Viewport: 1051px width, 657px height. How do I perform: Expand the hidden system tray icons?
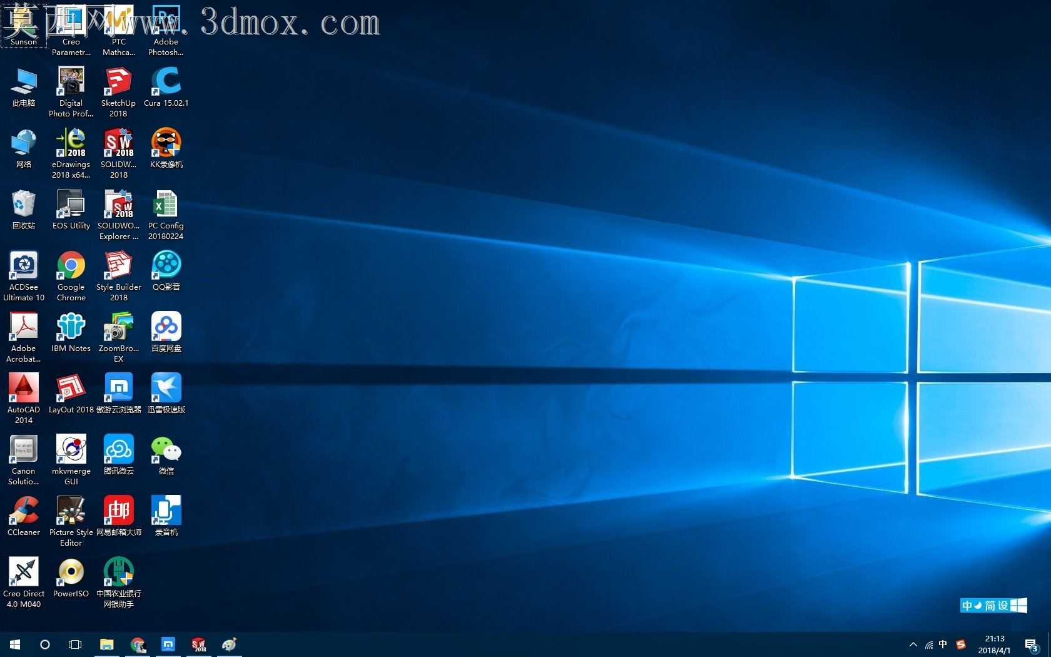pos(913,644)
